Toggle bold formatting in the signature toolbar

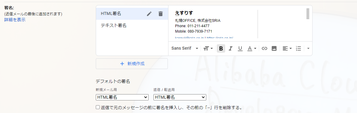[x=221, y=48]
